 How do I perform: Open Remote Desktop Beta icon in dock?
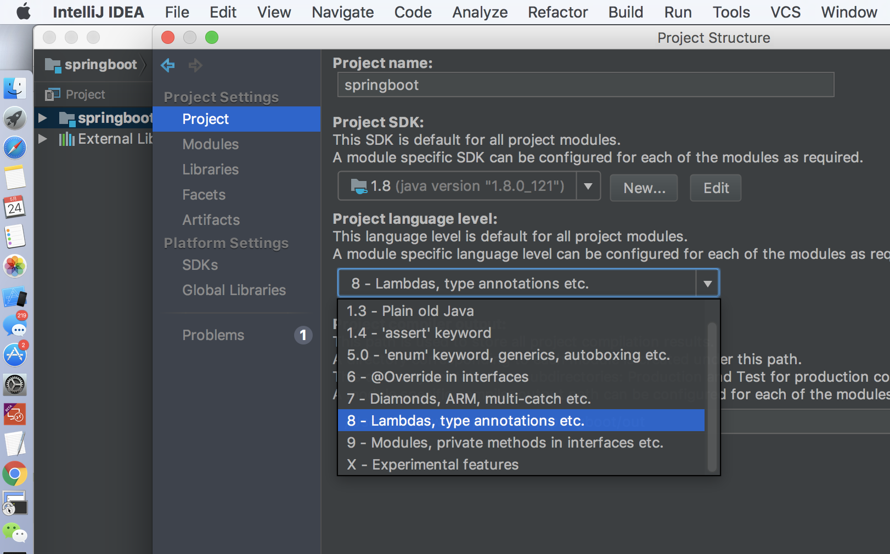pos(15,415)
